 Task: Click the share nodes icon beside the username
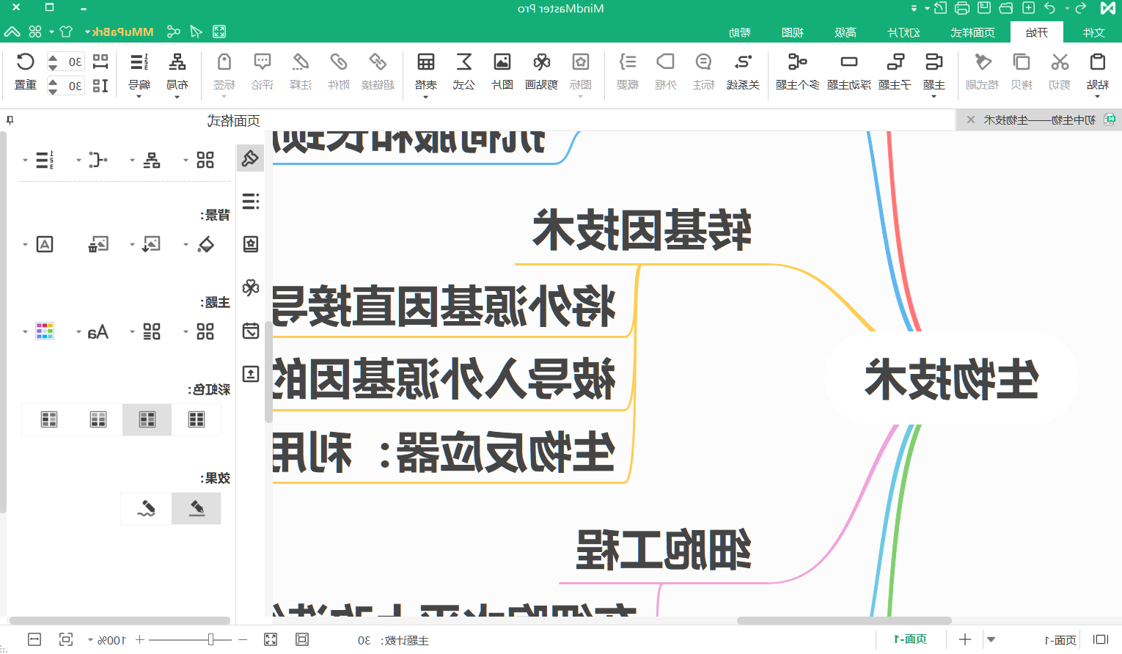point(173,32)
